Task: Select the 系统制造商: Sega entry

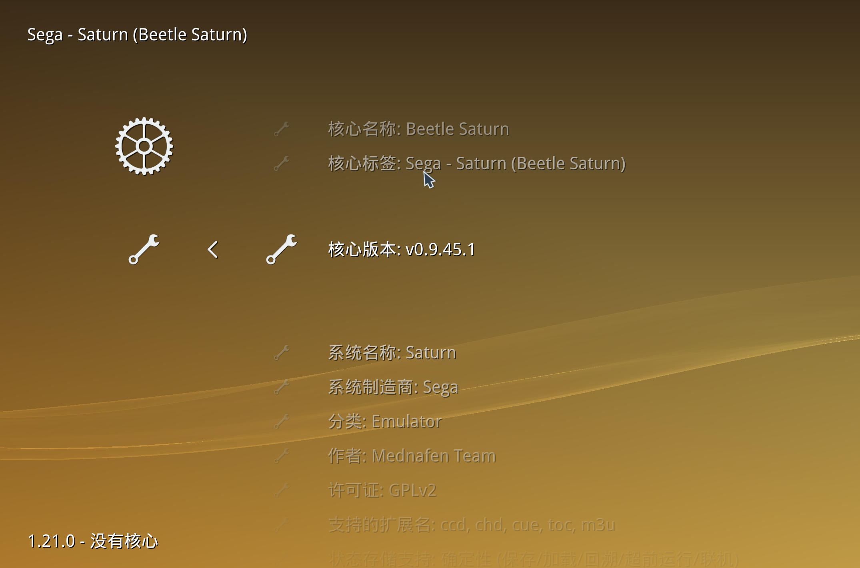Action: (x=393, y=387)
